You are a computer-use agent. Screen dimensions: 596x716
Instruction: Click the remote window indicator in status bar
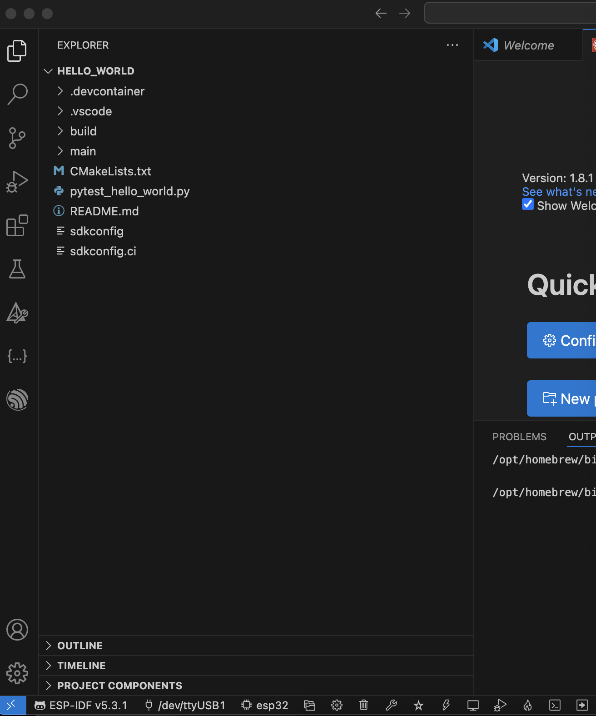[x=13, y=705]
